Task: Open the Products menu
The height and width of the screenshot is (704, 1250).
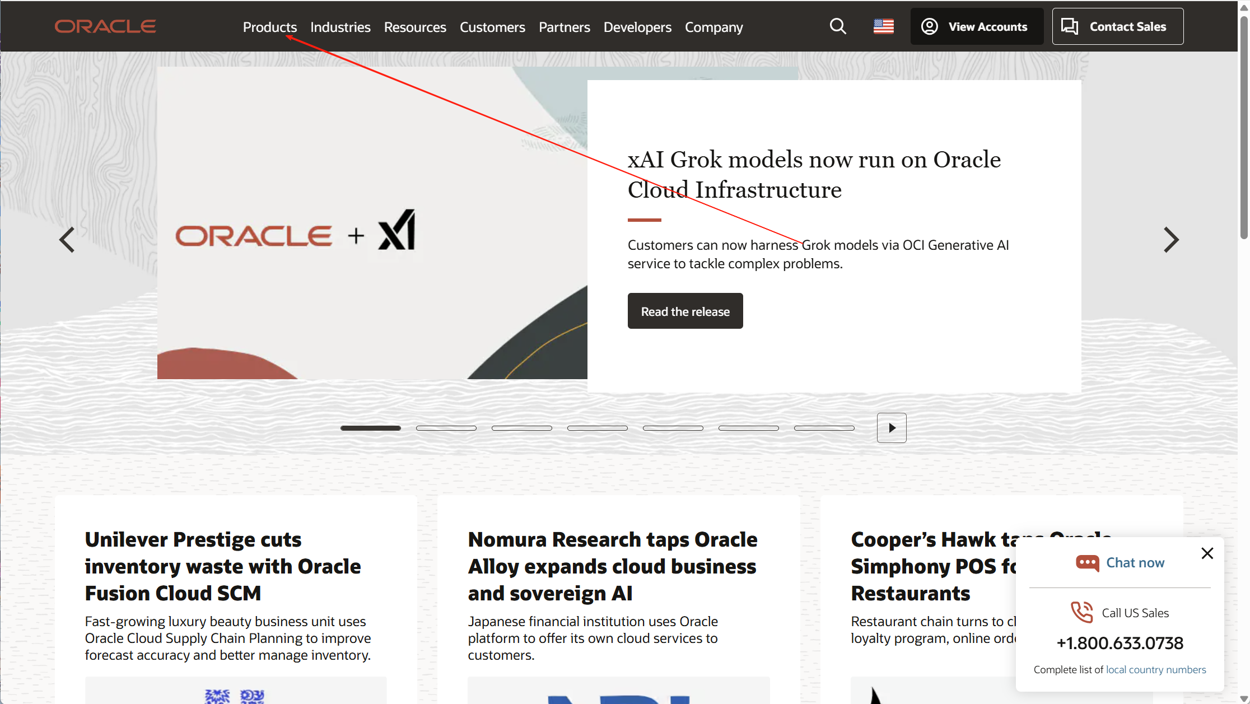Action: coord(270,27)
